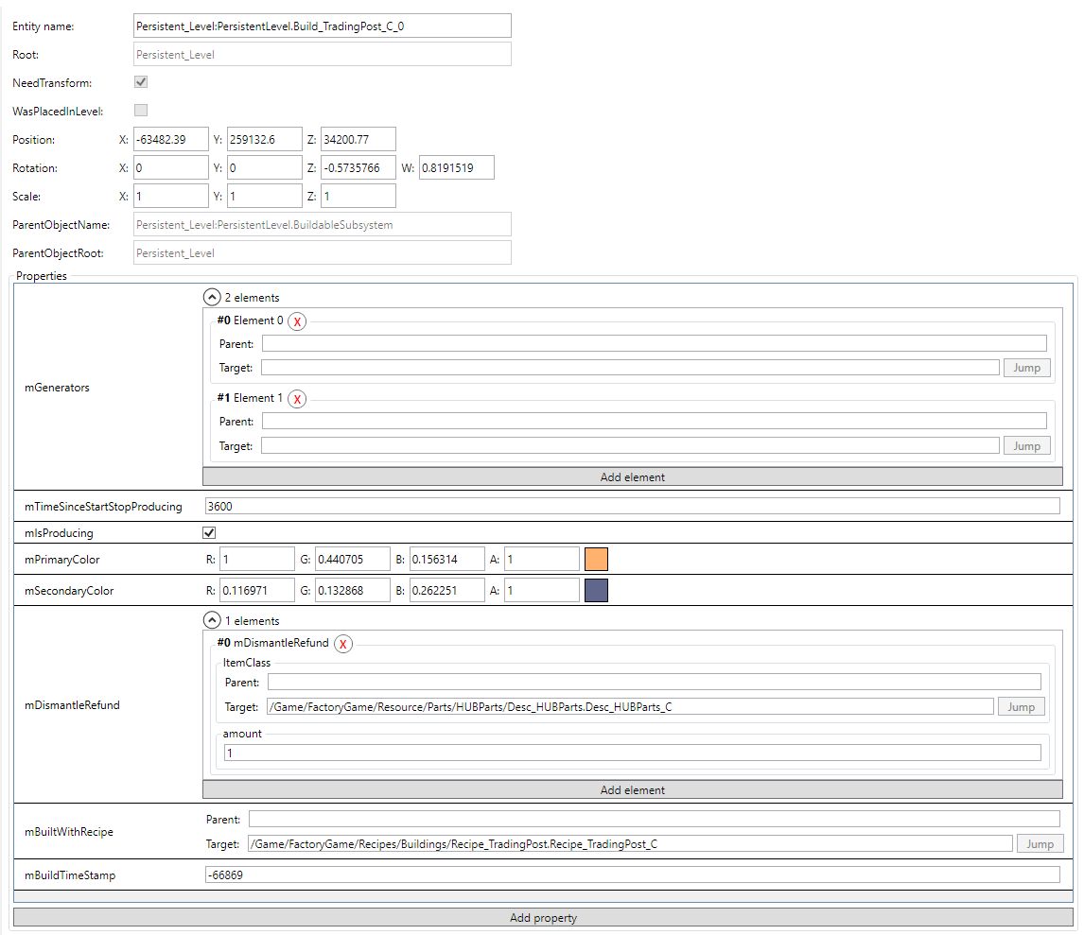Uncheck the mIsProducing checkbox
This screenshot has height=935, width=1084.
click(209, 532)
